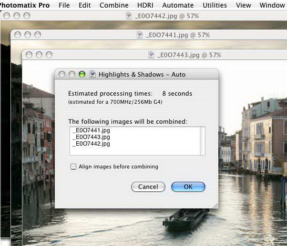This screenshot has height=246, width=287.
Task: Click the green zoom button of the dialog
Action: [x=82, y=74]
